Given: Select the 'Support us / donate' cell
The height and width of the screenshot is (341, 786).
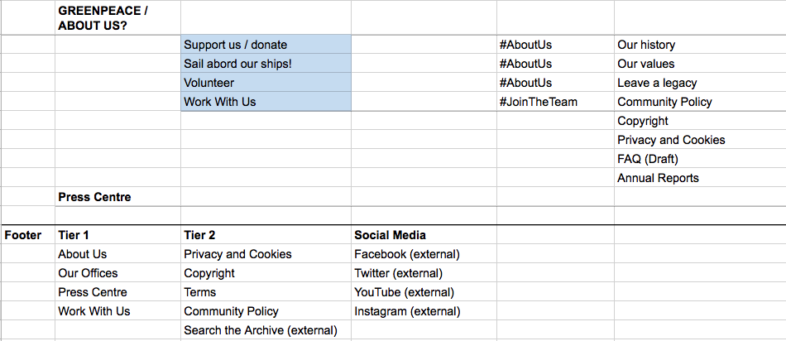Looking at the screenshot, I should tap(266, 45).
